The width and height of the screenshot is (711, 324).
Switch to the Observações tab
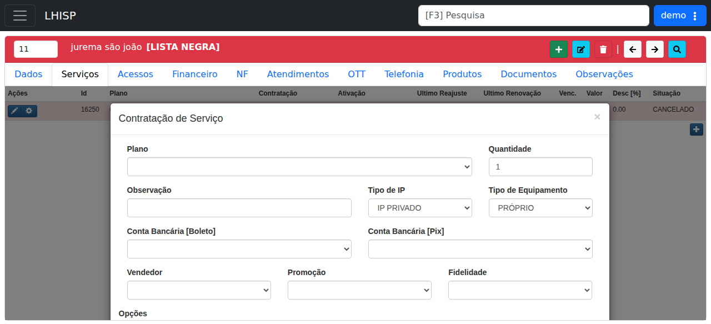click(604, 74)
